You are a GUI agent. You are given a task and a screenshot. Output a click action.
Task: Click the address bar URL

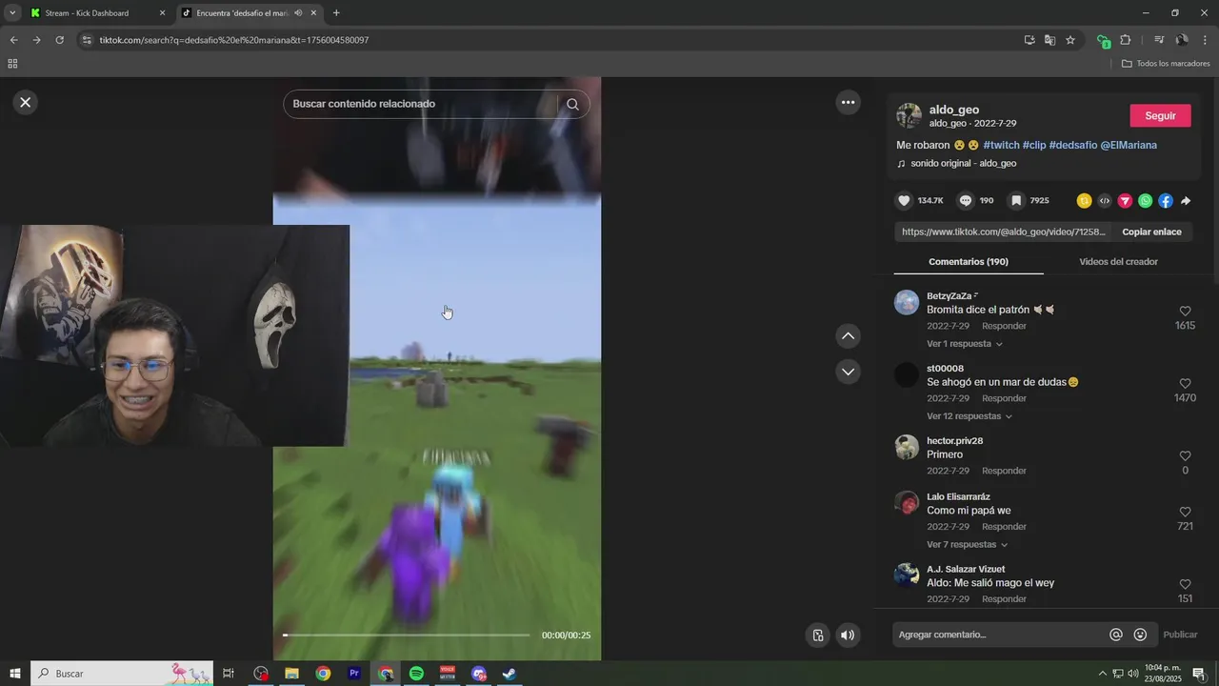(x=234, y=40)
